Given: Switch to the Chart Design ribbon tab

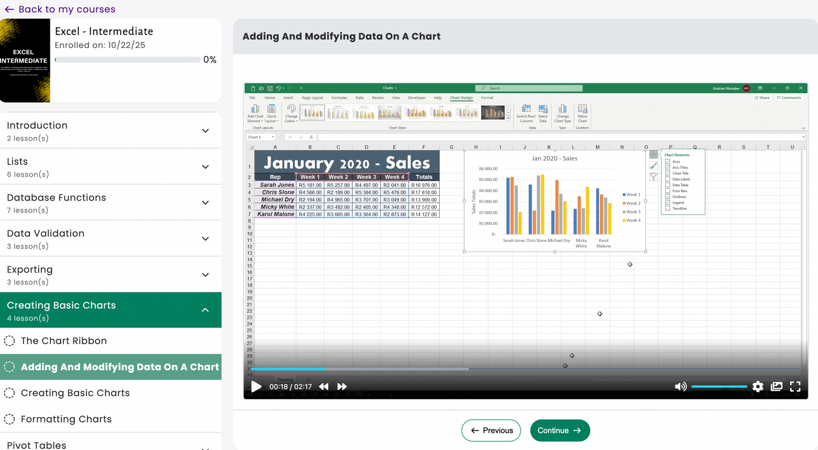Looking at the screenshot, I should pyautogui.click(x=461, y=97).
